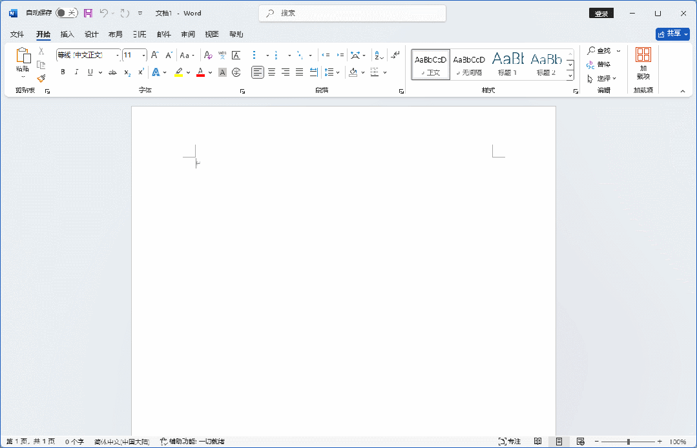Open the Change Case Aa dropdown
Screen dimensions: 697x448
tap(187, 55)
